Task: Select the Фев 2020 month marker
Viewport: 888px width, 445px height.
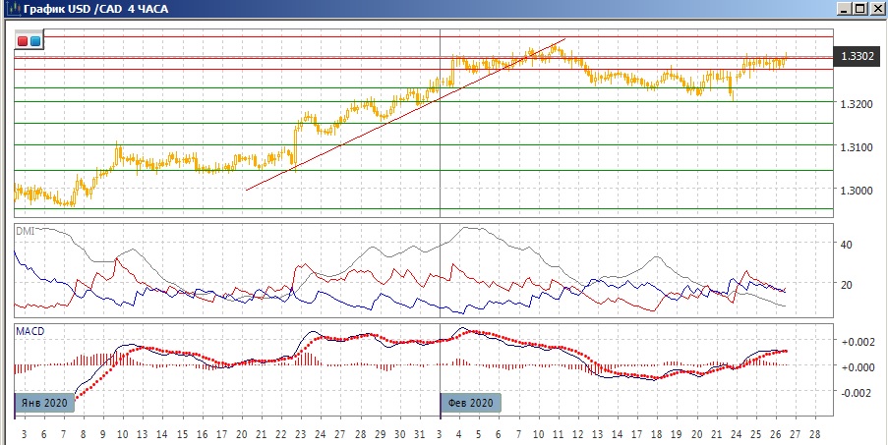Action: pyautogui.click(x=470, y=403)
